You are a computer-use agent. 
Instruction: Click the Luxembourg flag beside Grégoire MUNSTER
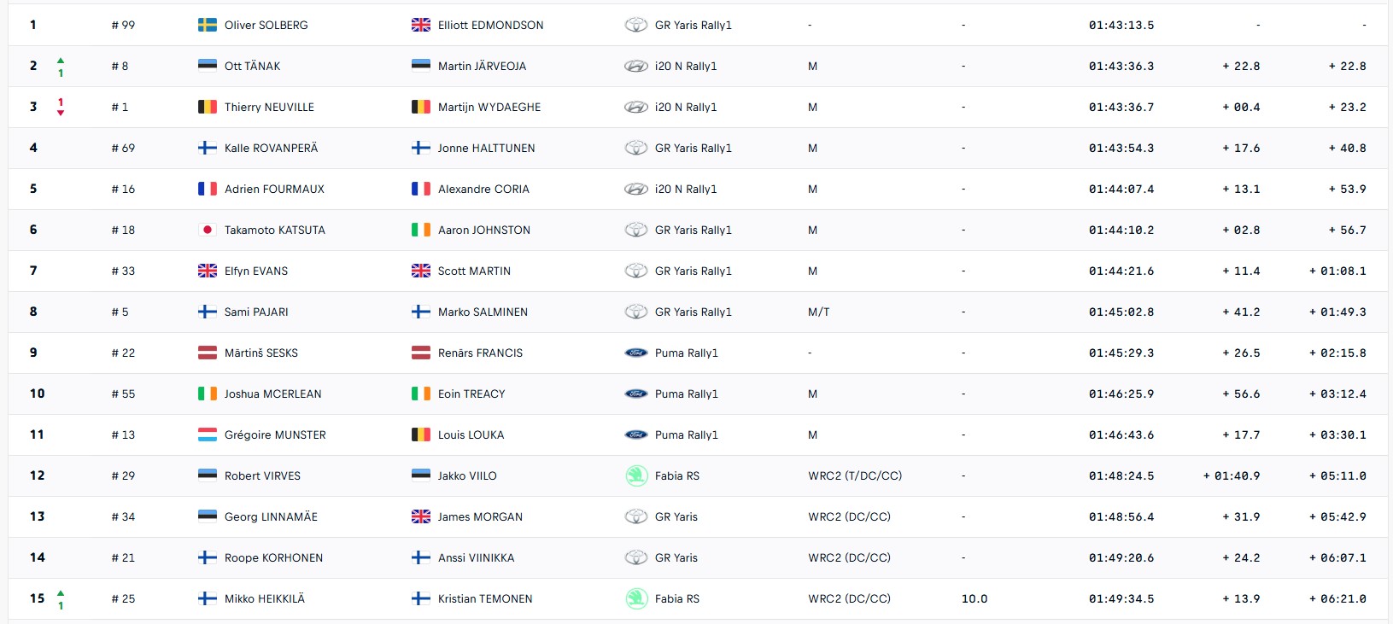pyautogui.click(x=208, y=434)
